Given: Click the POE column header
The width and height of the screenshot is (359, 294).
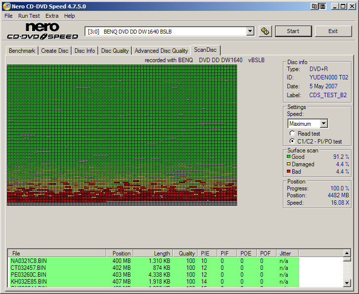Looking at the screenshot, I should (247, 253).
